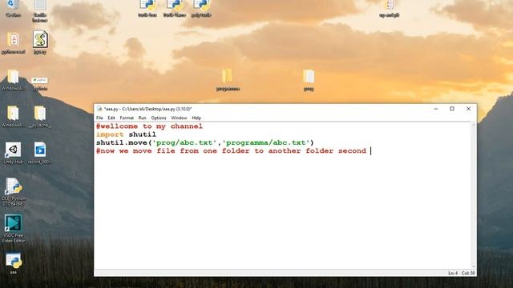Image resolution: width=513 pixels, height=288 pixels.
Task: Open the Edit menu in IDLE
Action: [x=111, y=118]
